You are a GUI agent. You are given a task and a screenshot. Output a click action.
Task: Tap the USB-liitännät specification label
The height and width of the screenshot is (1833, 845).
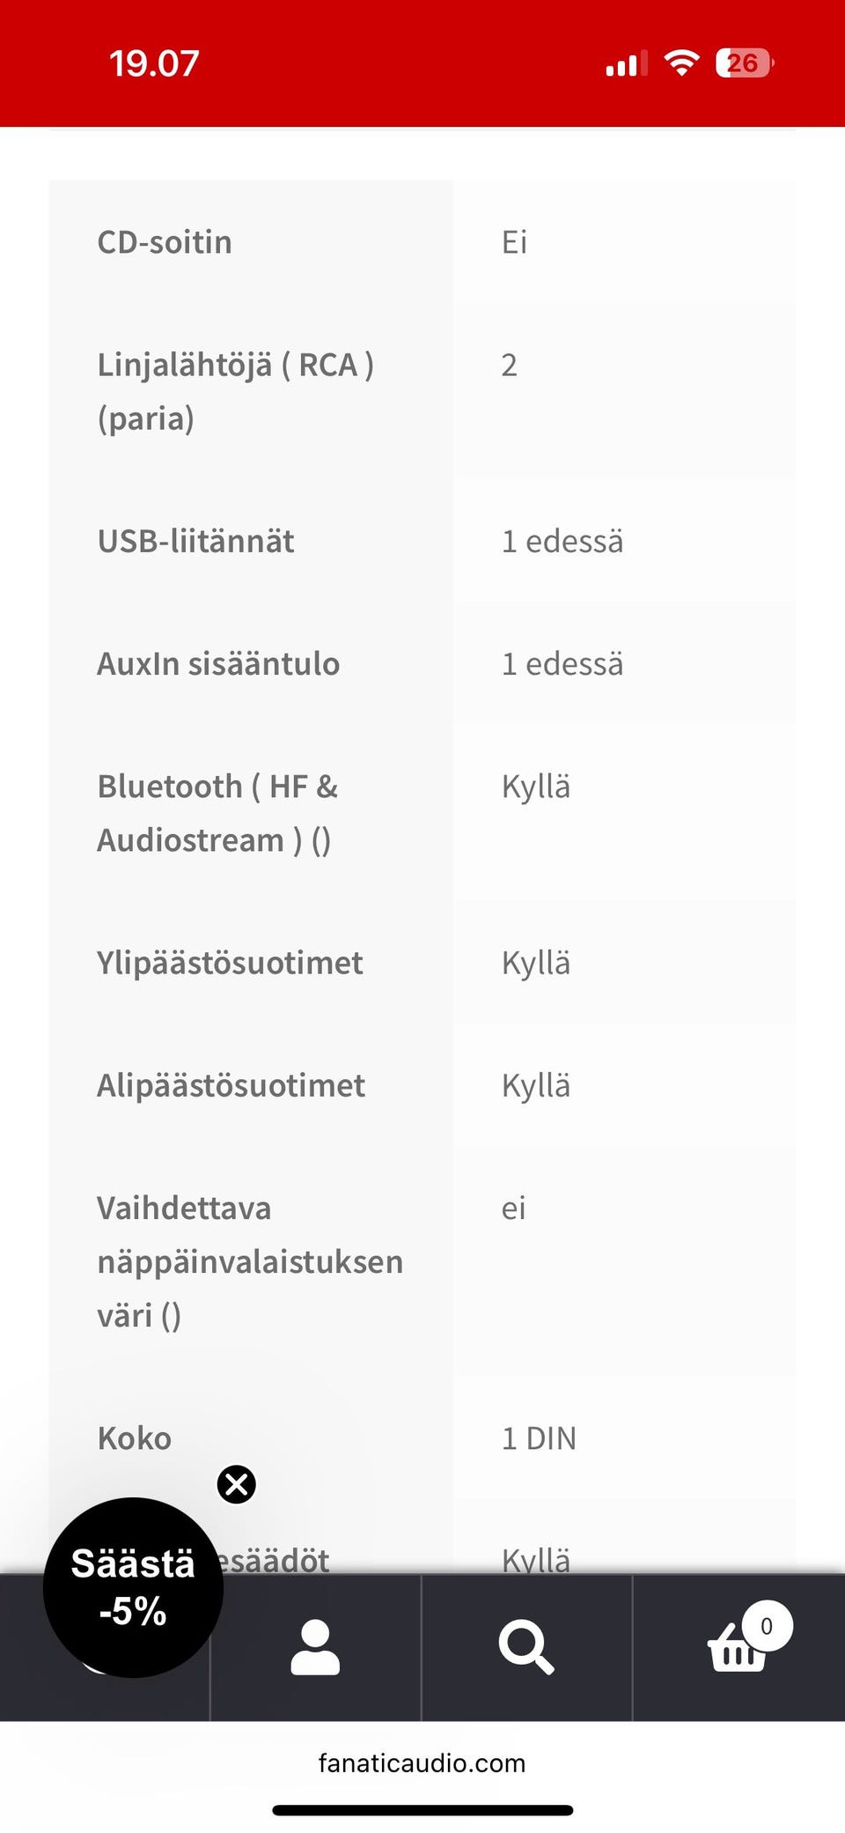(x=195, y=541)
